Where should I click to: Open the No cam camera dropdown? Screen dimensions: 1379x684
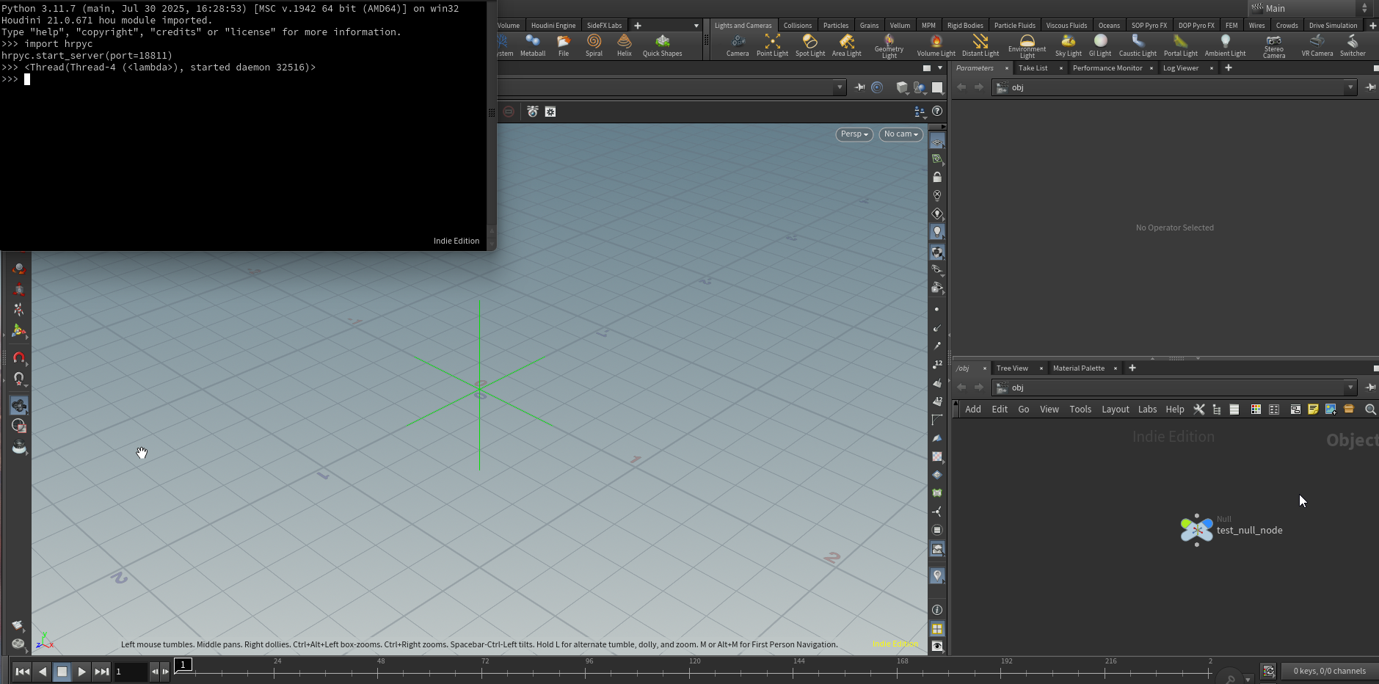[x=900, y=134]
